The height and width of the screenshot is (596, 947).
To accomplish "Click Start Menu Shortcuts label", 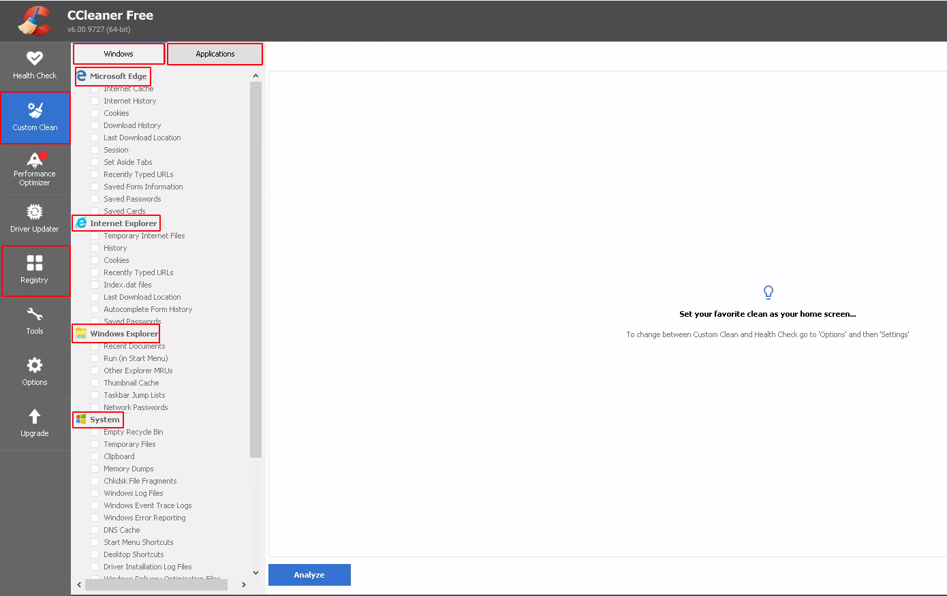I will tap(138, 542).
